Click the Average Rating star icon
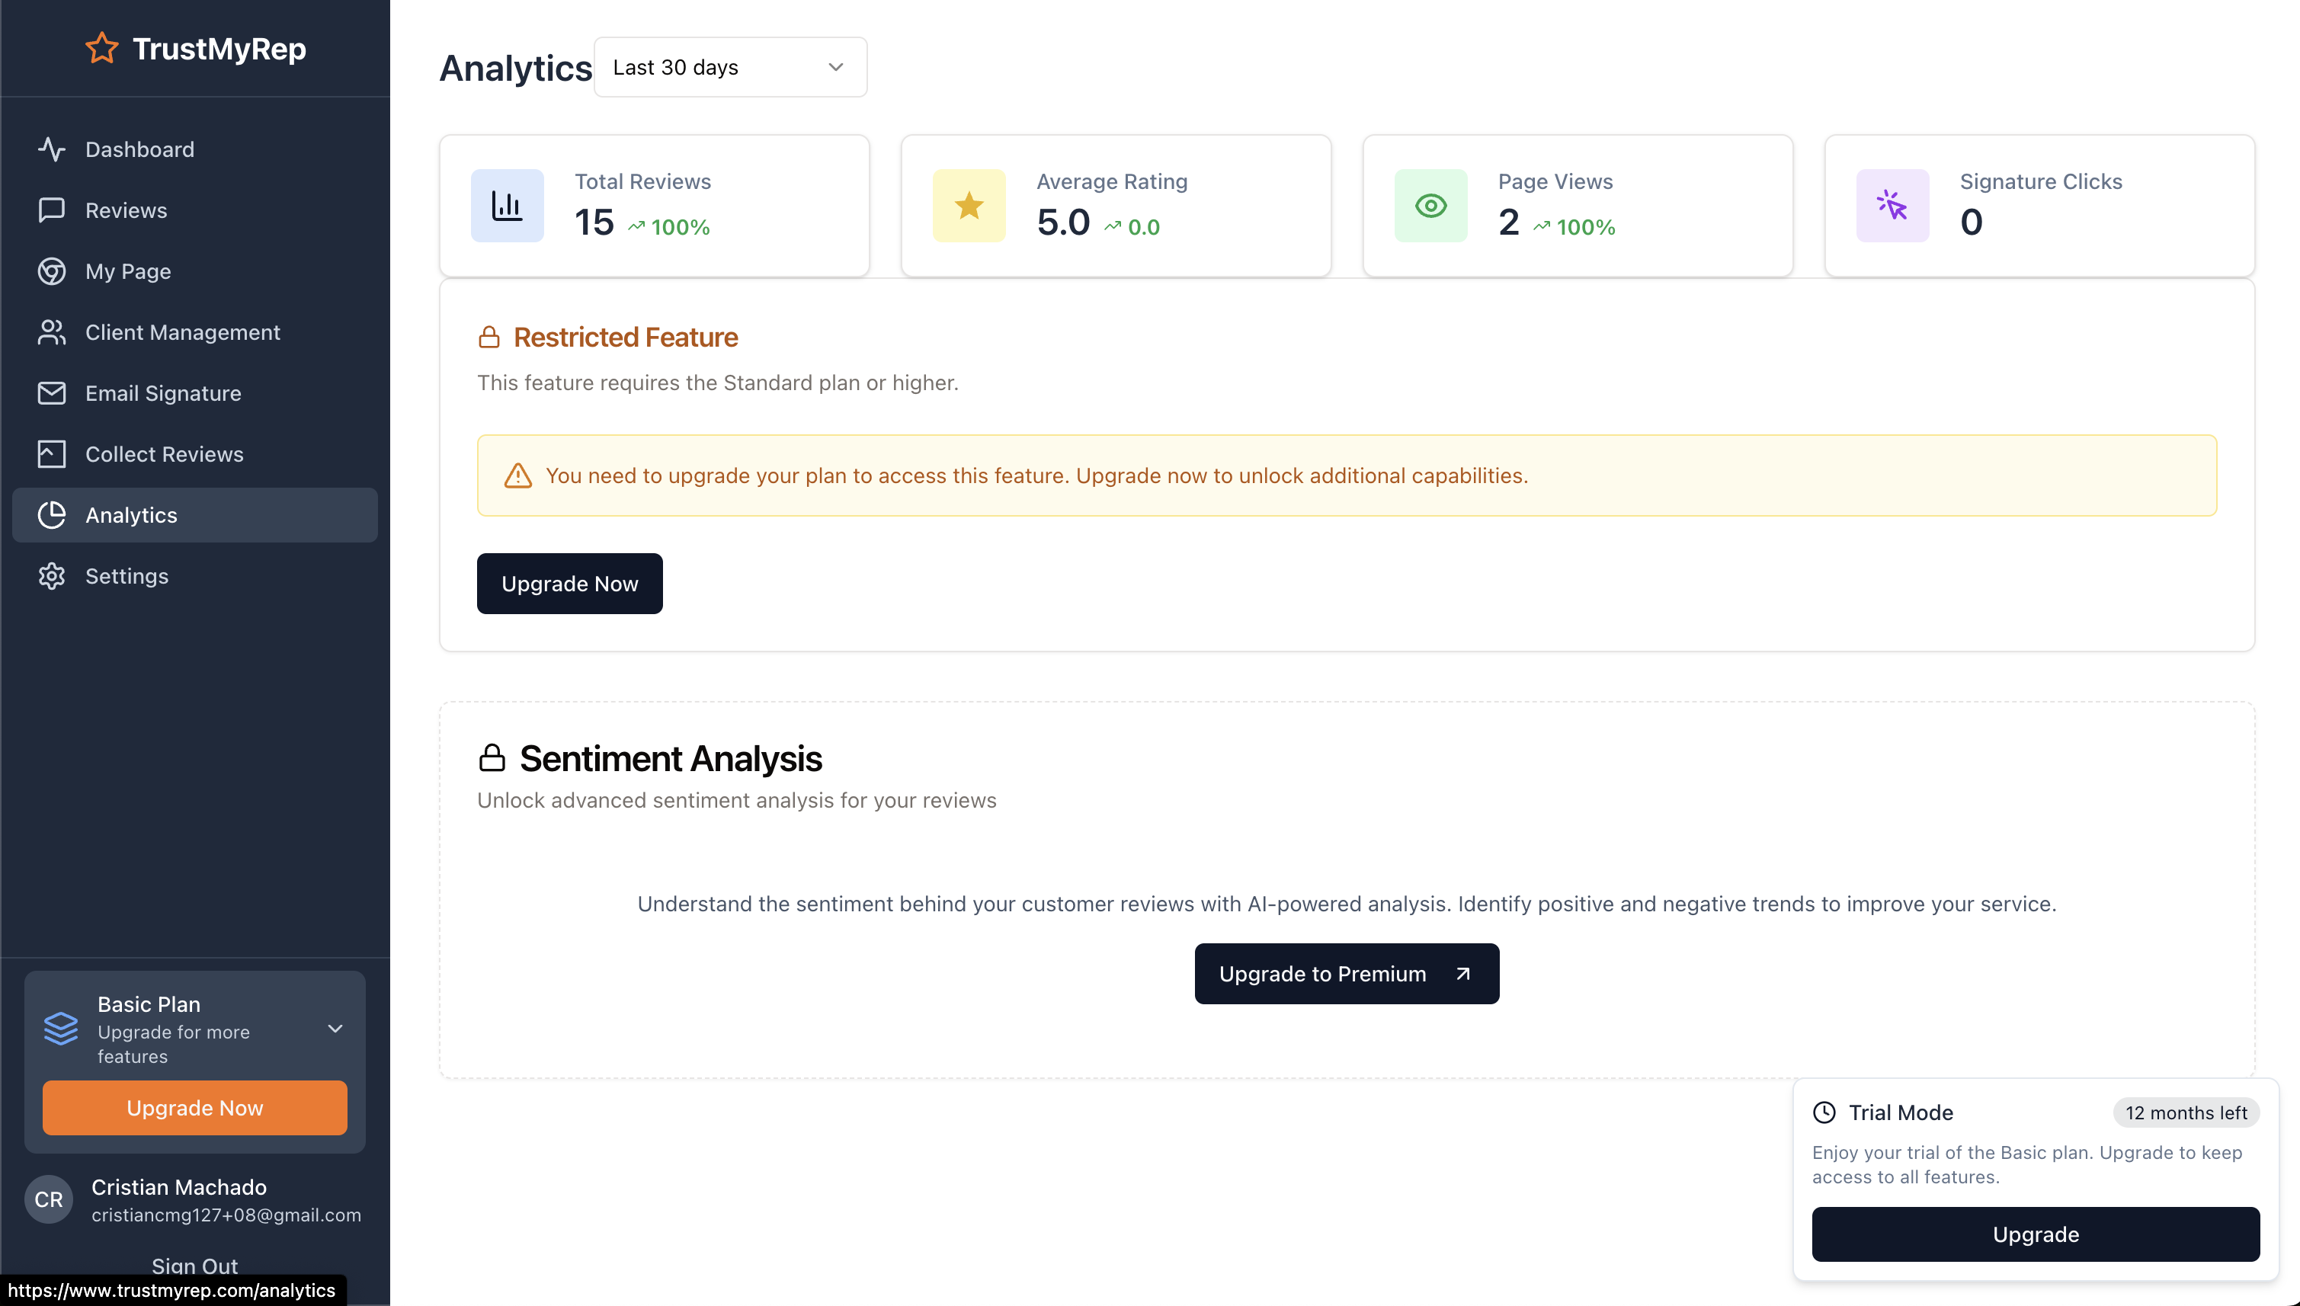Image resolution: width=2300 pixels, height=1306 pixels. (x=969, y=206)
